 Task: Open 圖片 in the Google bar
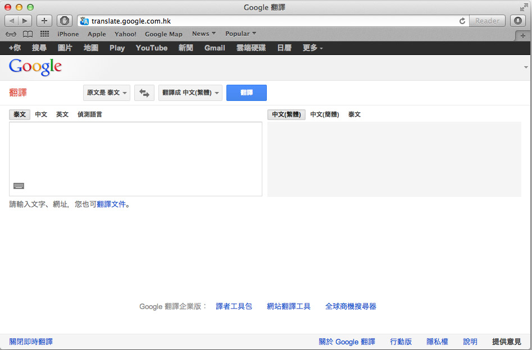65,48
